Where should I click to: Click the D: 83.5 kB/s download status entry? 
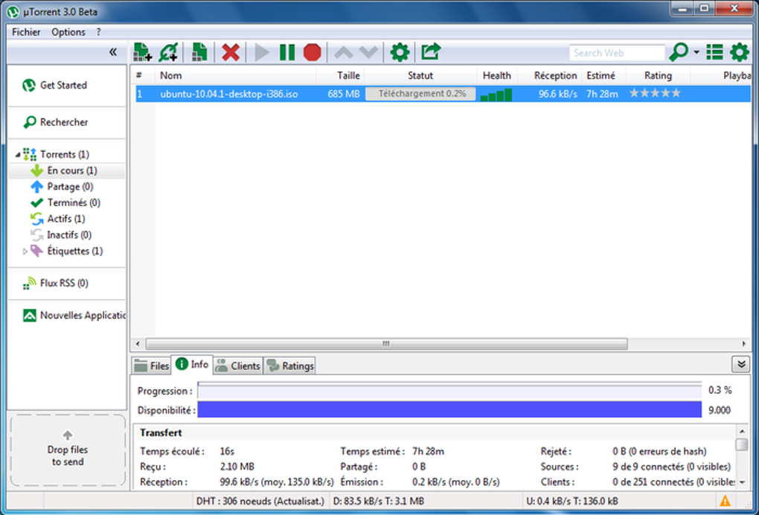click(379, 501)
